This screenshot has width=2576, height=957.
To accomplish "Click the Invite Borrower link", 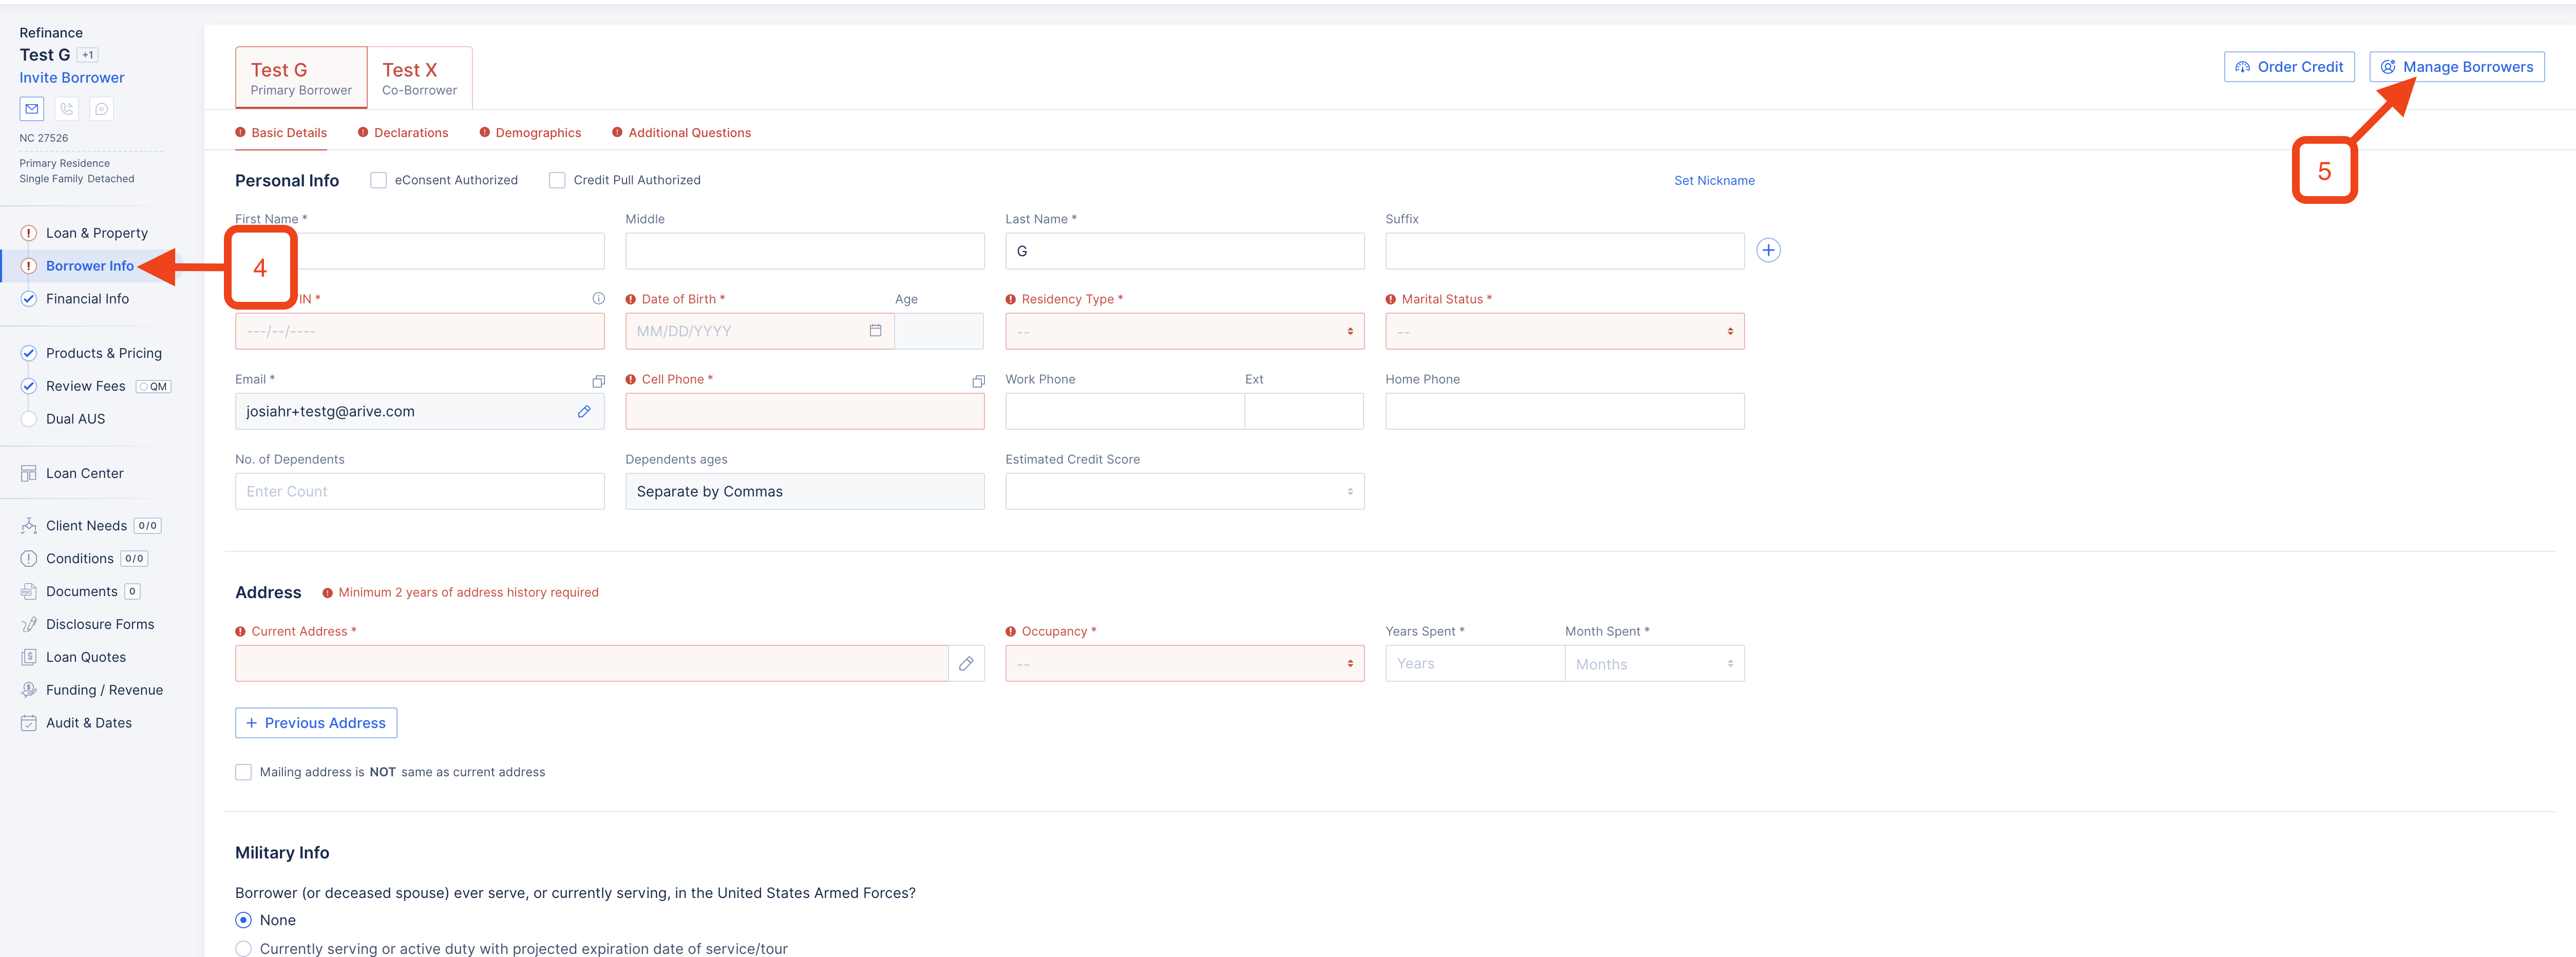I will point(71,77).
